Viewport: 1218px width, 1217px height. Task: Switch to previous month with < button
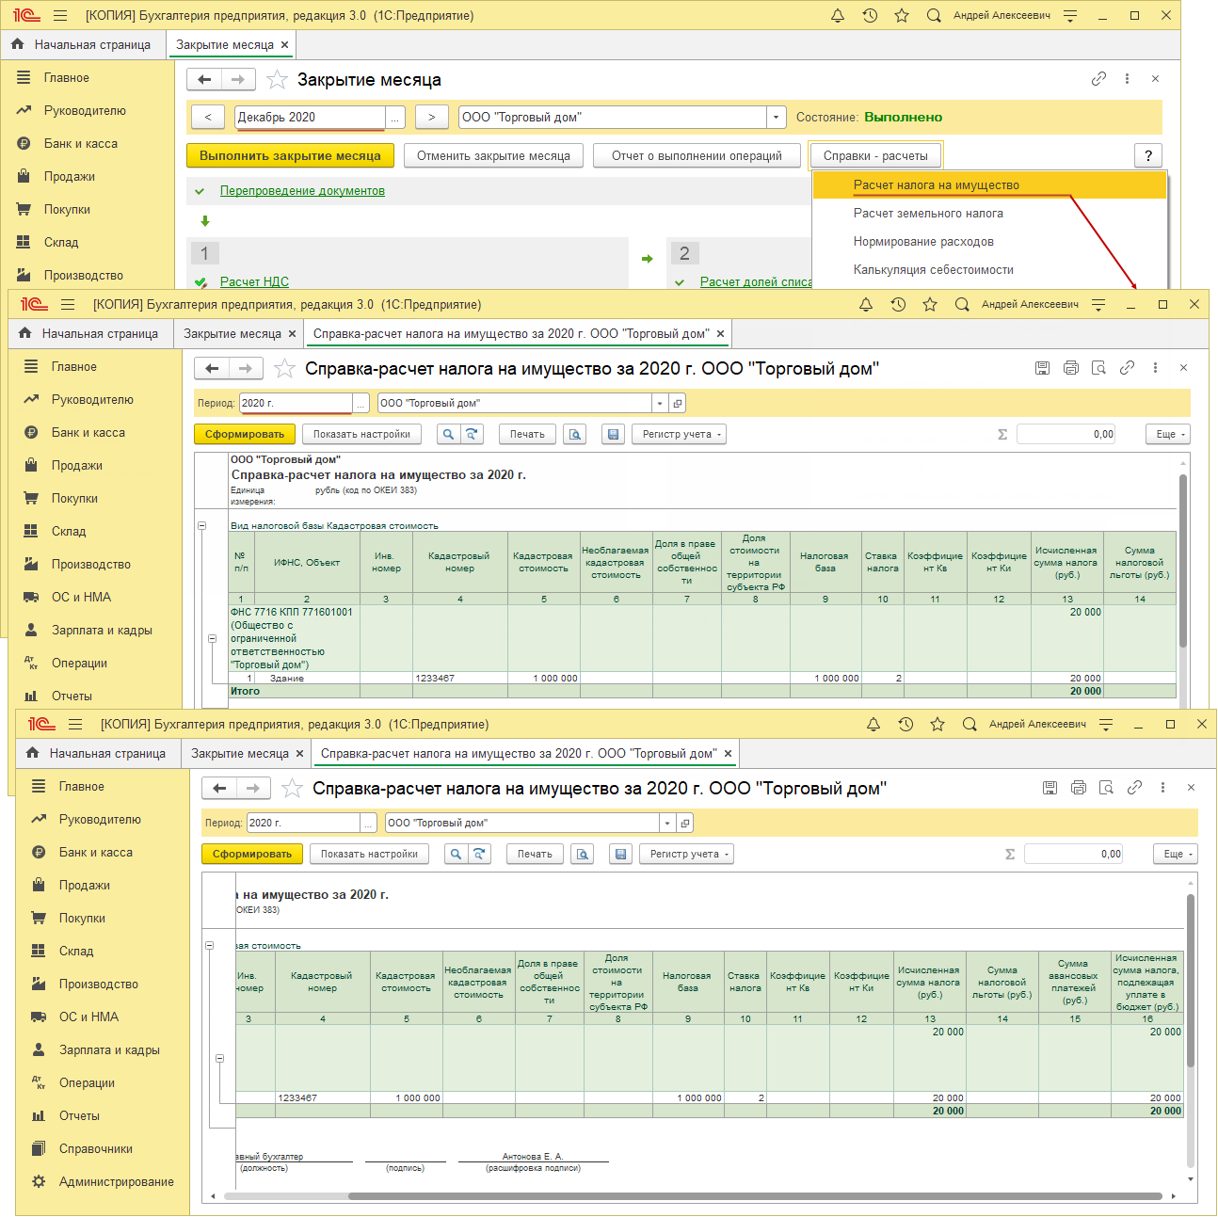click(x=207, y=118)
